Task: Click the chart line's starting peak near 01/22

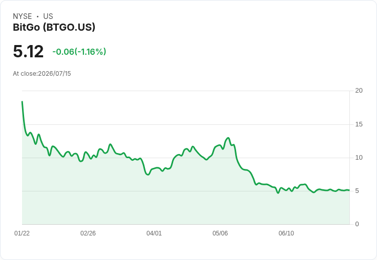Action: (23, 102)
